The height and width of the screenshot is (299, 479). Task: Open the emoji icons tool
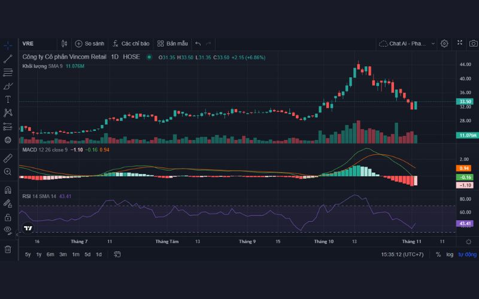(8, 139)
